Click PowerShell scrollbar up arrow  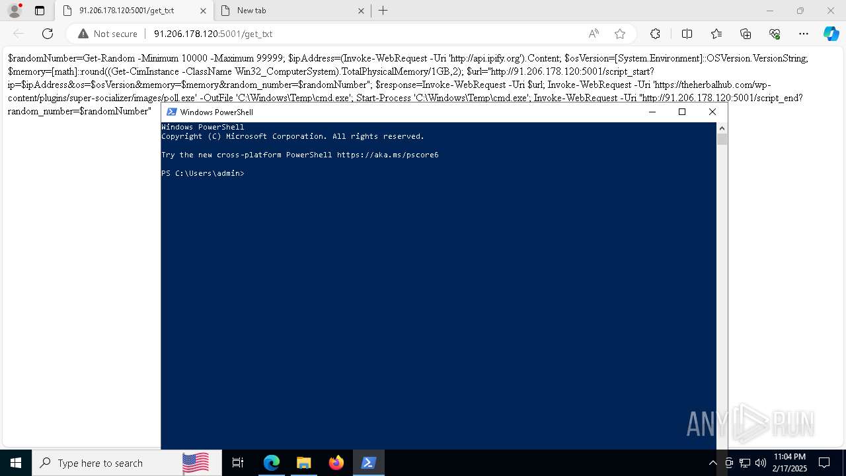[x=722, y=128]
